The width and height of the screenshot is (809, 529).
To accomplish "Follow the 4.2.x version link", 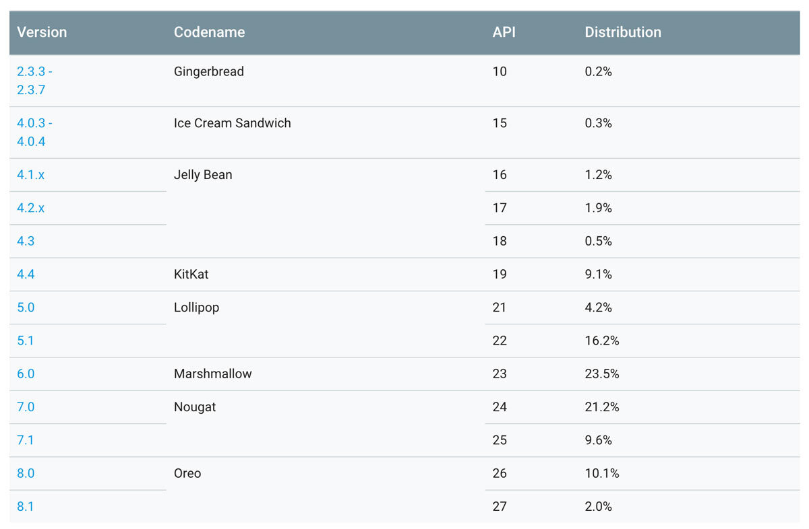I will click(31, 208).
